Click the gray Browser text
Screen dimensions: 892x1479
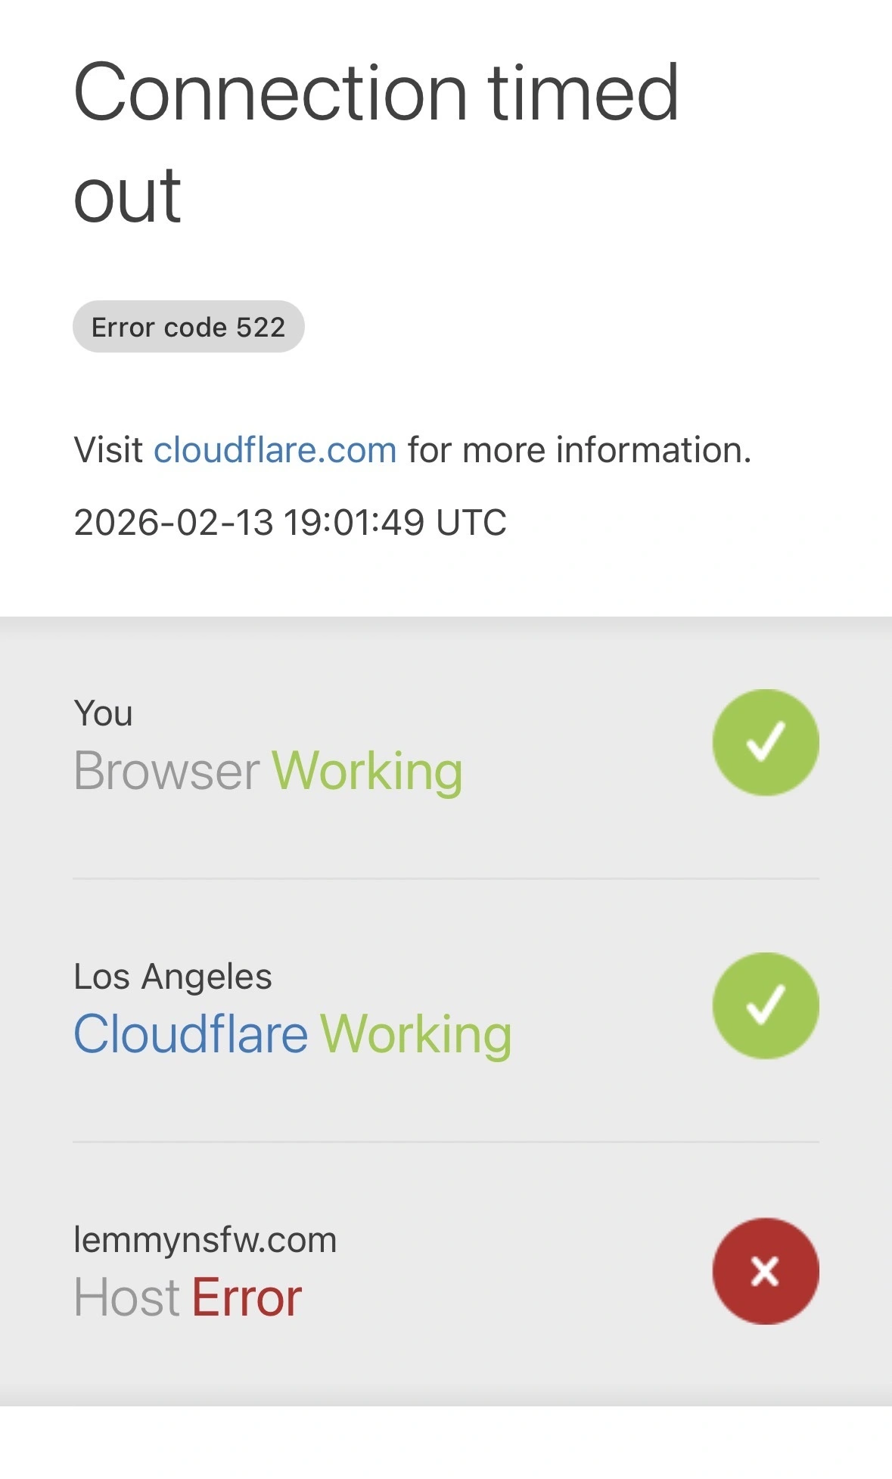166,771
